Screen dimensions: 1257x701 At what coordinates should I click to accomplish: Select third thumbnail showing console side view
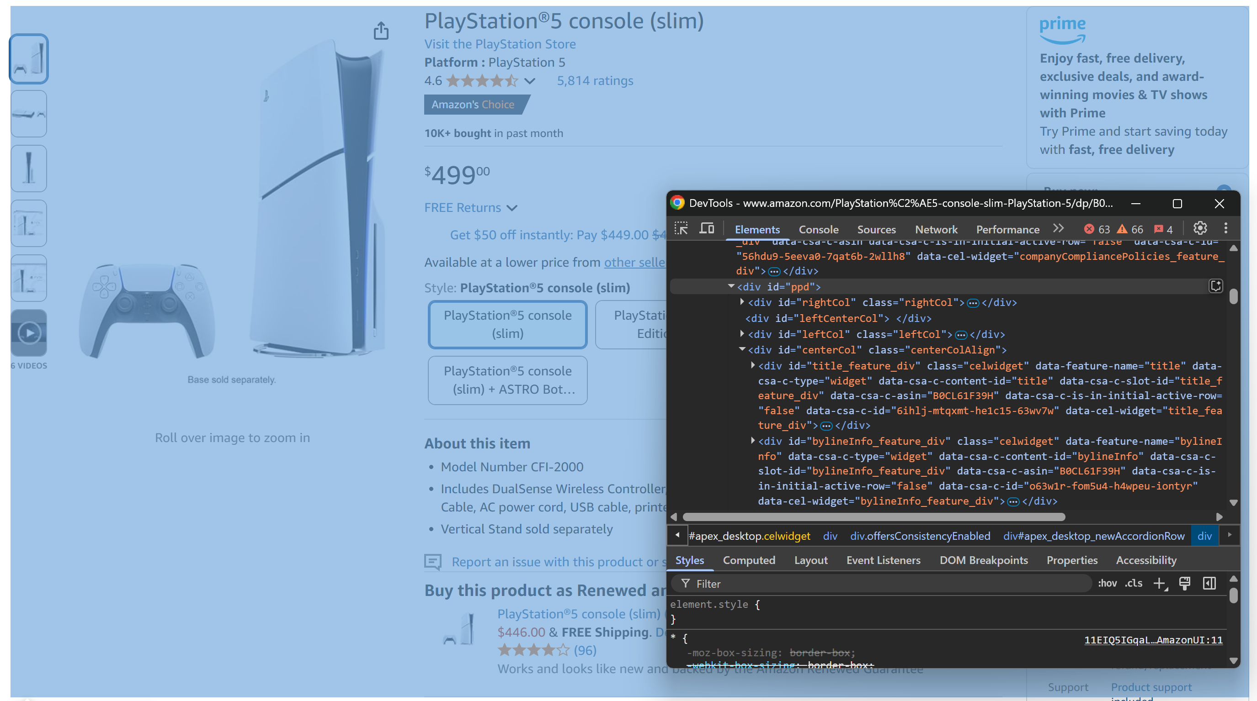click(x=29, y=169)
